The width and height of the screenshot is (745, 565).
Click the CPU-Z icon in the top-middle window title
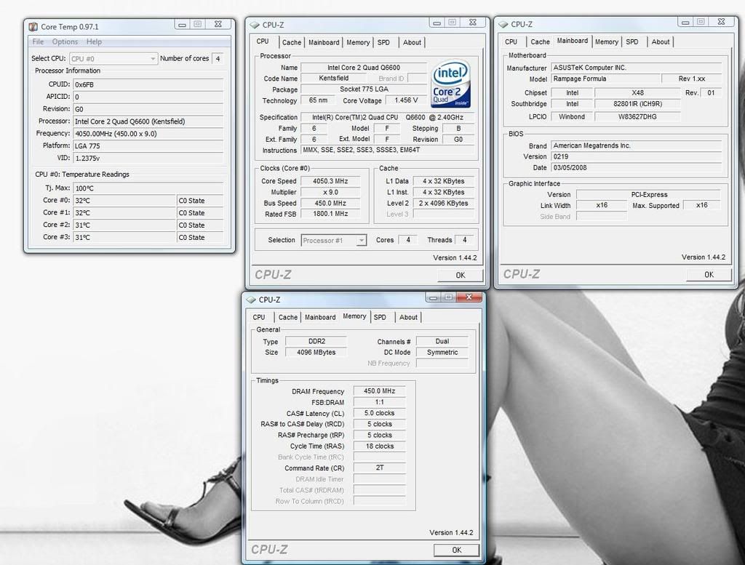click(x=255, y=25)
